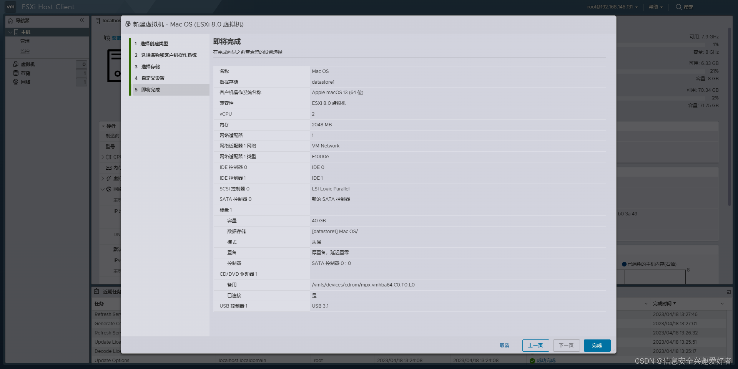
Task: Click the CD/DVD drive 1 row label
Action: pos(238,274)
